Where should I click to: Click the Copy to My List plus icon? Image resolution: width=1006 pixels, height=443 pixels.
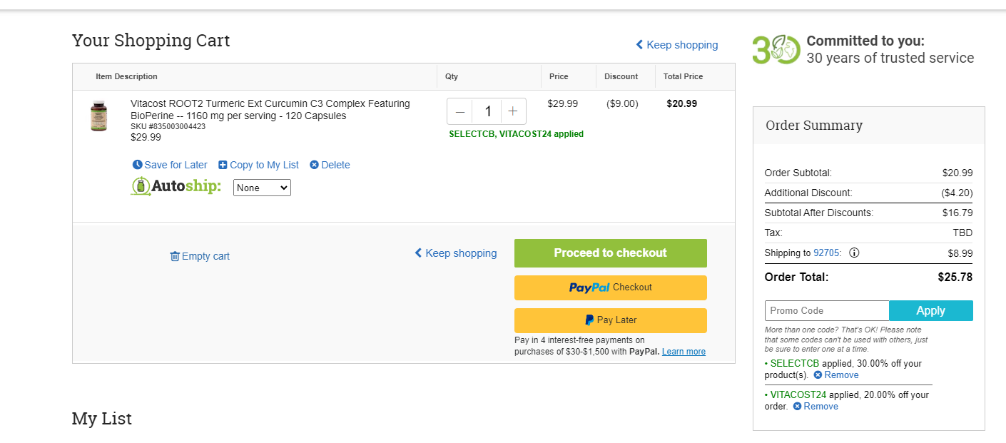(x=223, y=165)
